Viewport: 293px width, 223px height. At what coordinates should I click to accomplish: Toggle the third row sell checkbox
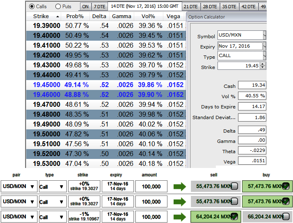(x=234, y=217)
